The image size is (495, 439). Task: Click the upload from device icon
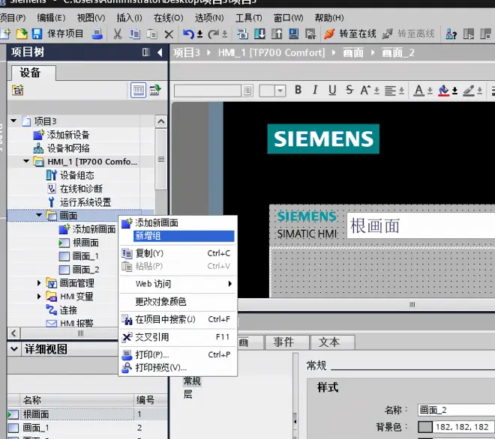[x=277, y=34]
